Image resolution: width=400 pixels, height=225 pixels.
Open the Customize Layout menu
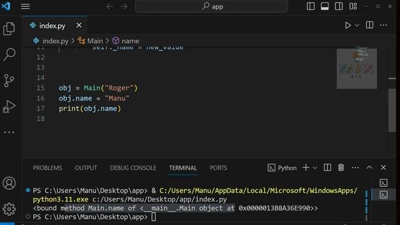pyautogui.click(x=353, y=6)
